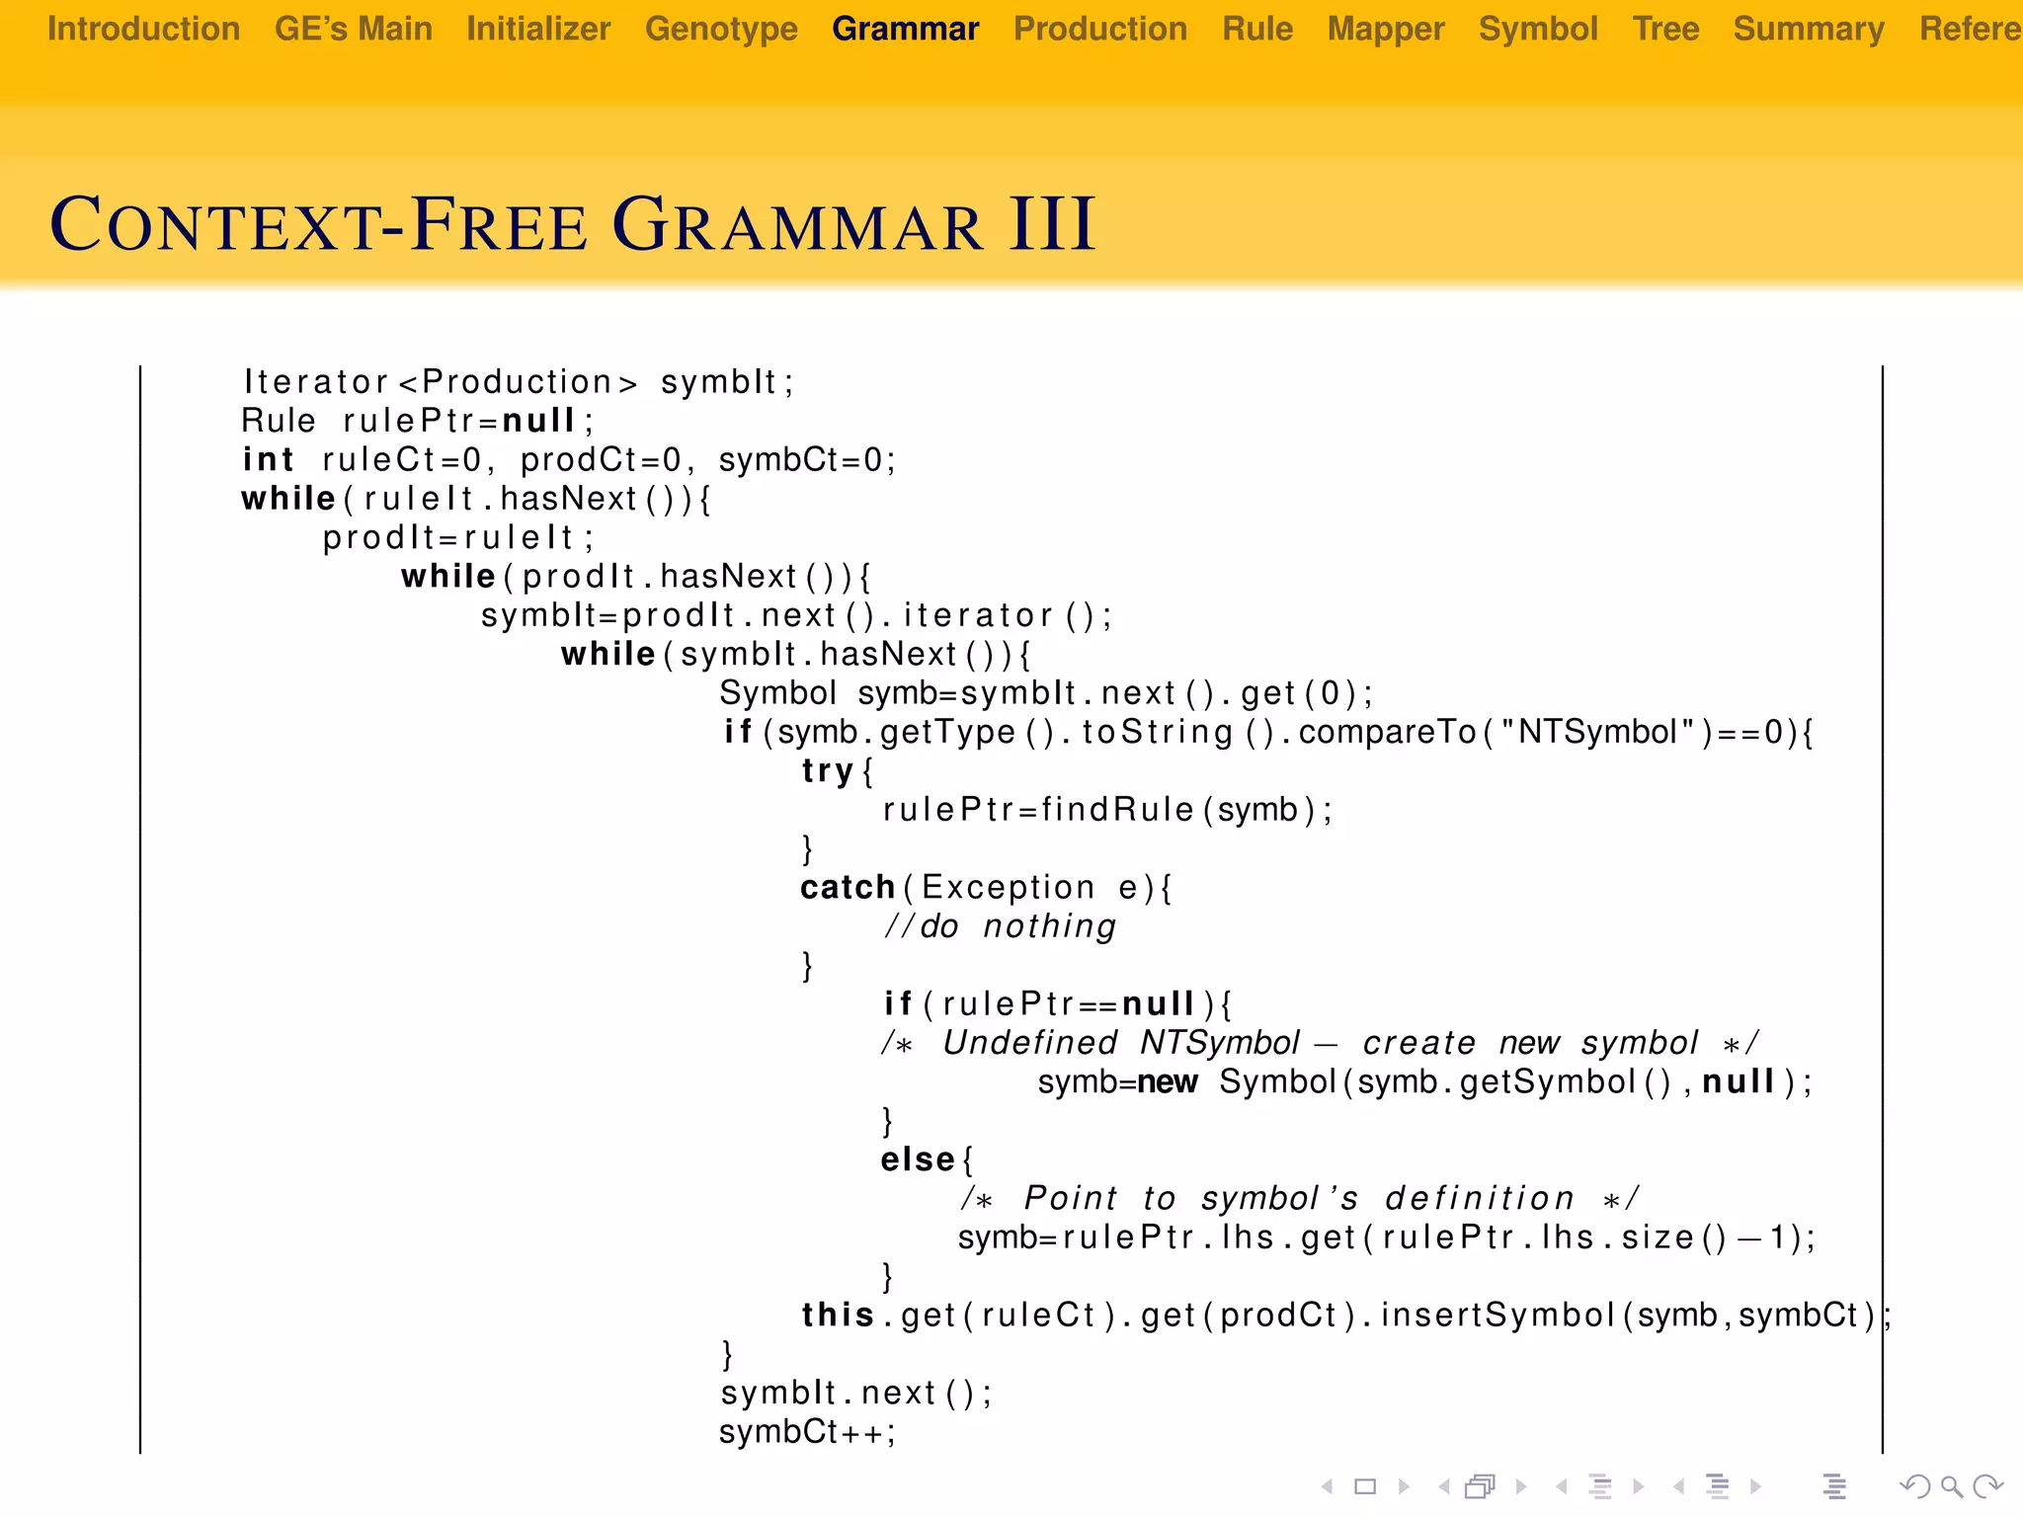
Task: Click the 'symbIt.next();' line
Action: [x=856, y=1393]
